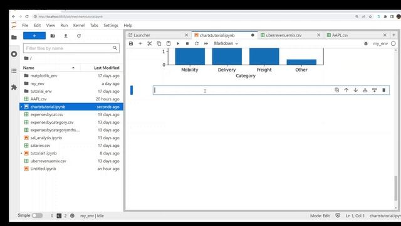This screenshot has width=401, height=226.
Task: Sort files by Last Modified header
Action: 102,68
